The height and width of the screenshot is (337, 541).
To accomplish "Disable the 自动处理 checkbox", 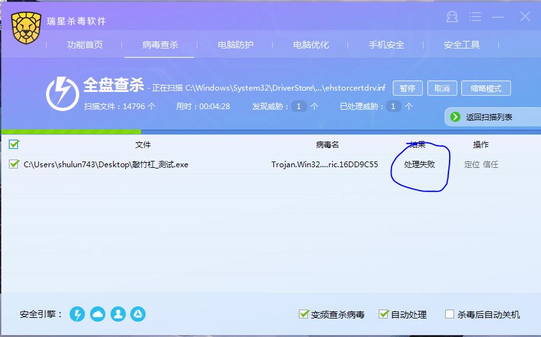I will click(x=383, y=314).
